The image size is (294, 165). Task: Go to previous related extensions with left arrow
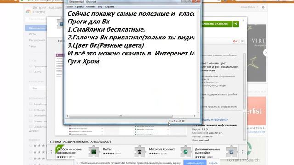coord(51,152)
